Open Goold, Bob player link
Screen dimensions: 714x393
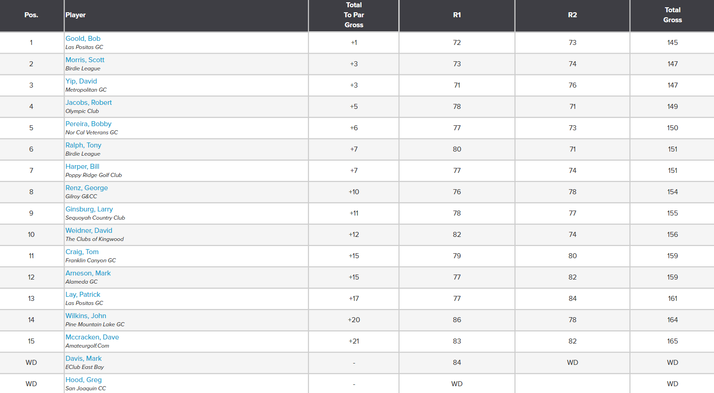83,39
